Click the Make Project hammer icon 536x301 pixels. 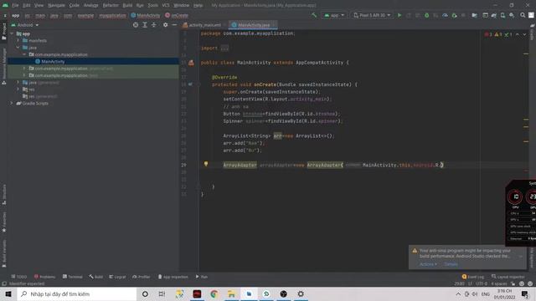coord(314,15)
